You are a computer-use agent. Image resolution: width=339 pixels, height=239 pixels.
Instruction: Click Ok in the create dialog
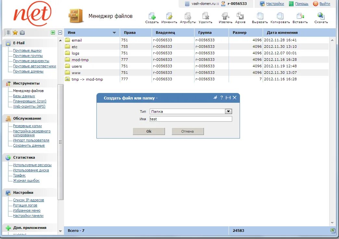[149, 131]
